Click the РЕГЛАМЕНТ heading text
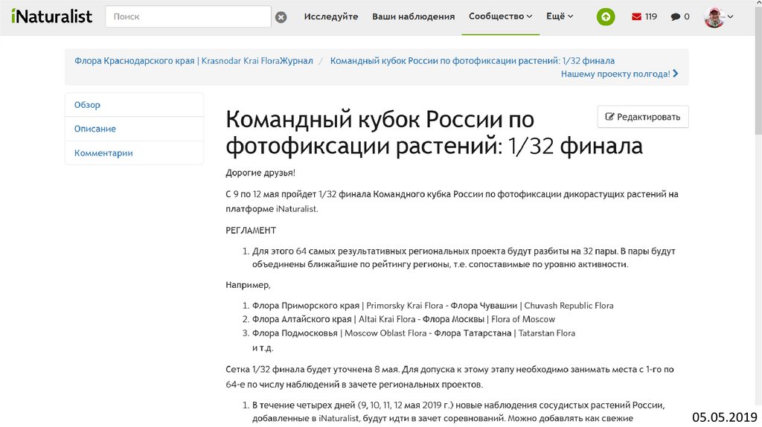This screenshot has width=762, height=427. (x=251, y=231)
